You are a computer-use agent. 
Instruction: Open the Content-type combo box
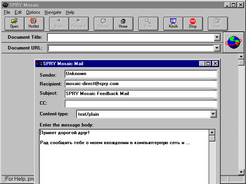tap(213, 114)
